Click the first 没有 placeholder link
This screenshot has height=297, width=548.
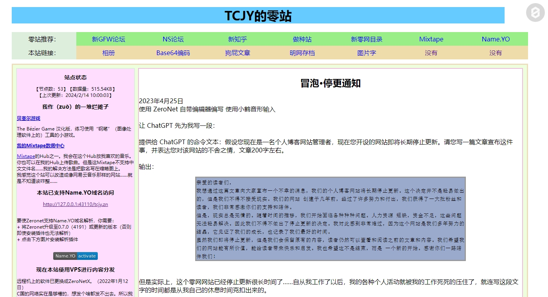click(431, 53)
